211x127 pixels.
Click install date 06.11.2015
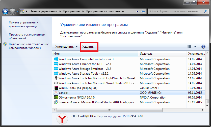pyautogui.click(x=195, y=93)
